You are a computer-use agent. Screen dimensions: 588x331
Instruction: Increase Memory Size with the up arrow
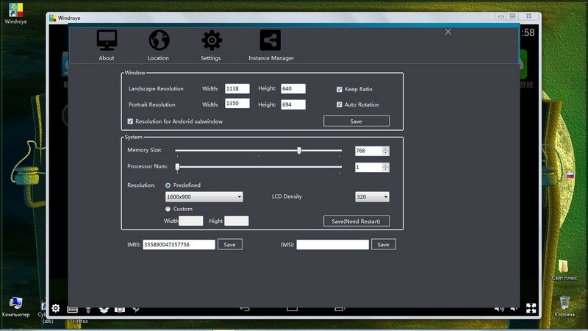pos(385,149)
